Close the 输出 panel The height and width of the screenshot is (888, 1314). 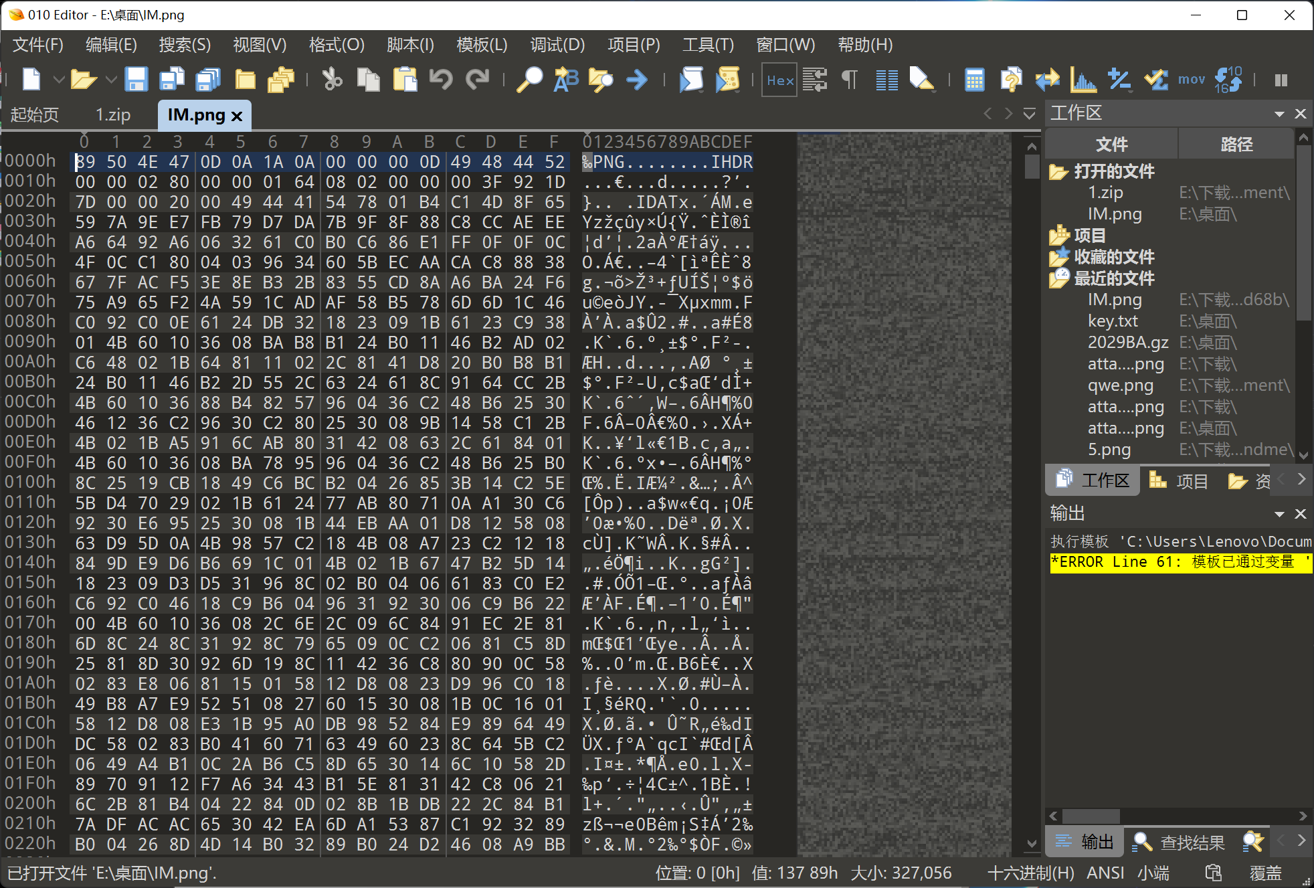(x=1301, y=514)
